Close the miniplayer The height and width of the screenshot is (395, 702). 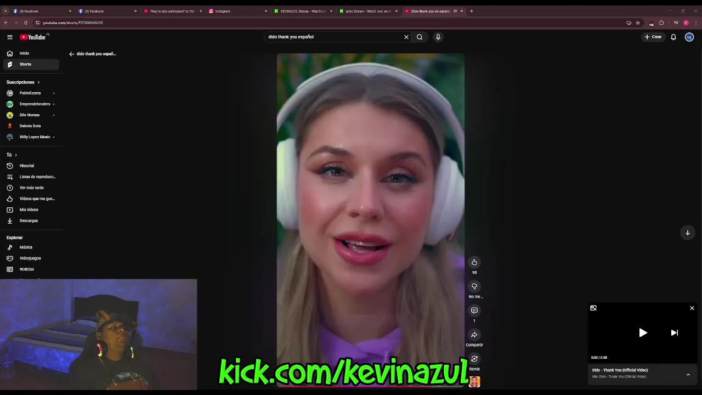tap(692, 308)
